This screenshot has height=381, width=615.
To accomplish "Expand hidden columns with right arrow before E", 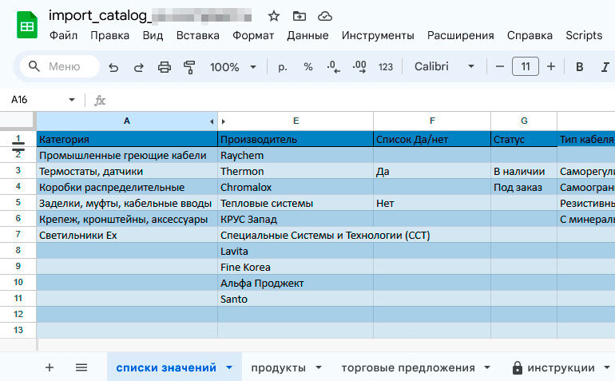I will (224, 121).
